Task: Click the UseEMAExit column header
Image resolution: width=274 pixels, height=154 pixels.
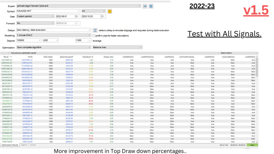Action: pos(250,57)
